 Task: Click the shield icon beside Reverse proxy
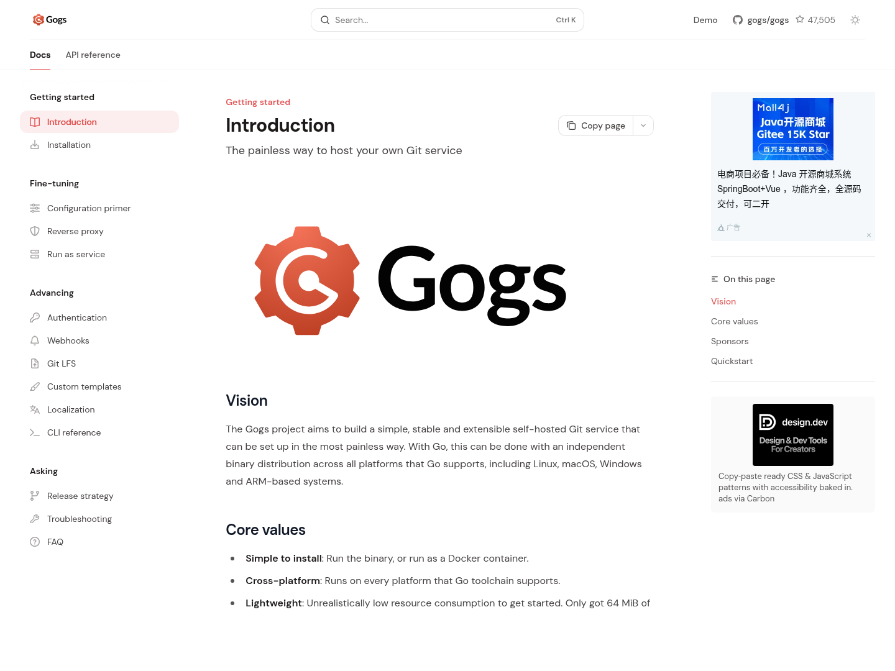(x=35, y=231)
